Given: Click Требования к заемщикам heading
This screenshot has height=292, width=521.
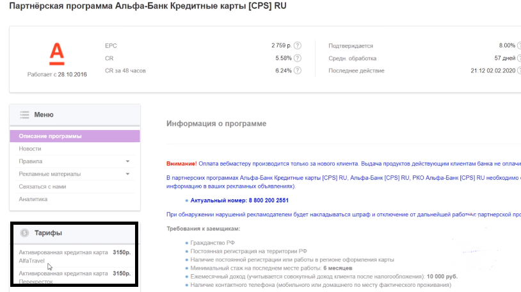Looking at the screenshot, I should tap(203, 229).
